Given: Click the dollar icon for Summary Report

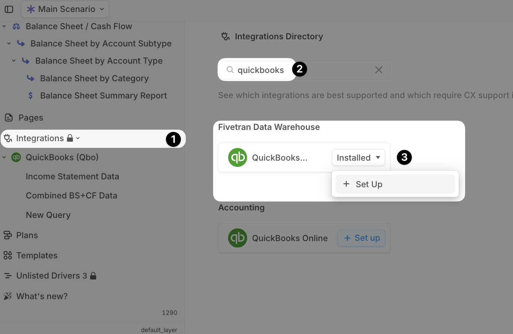Looking at the screenshot, I should pos(31,95).
